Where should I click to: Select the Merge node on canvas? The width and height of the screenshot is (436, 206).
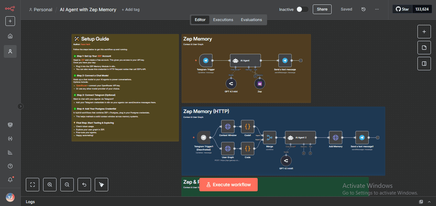[x=270, y=137]
